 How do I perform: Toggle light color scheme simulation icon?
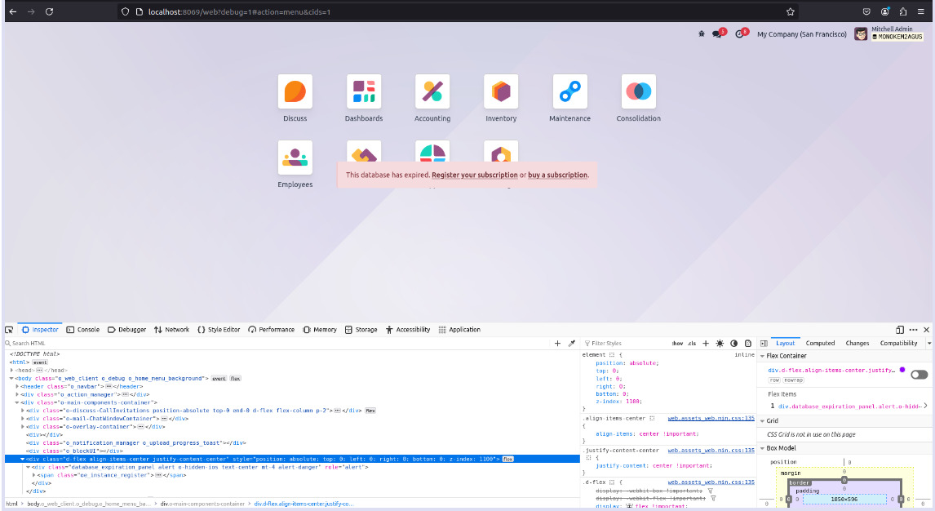tap(720, 344)
